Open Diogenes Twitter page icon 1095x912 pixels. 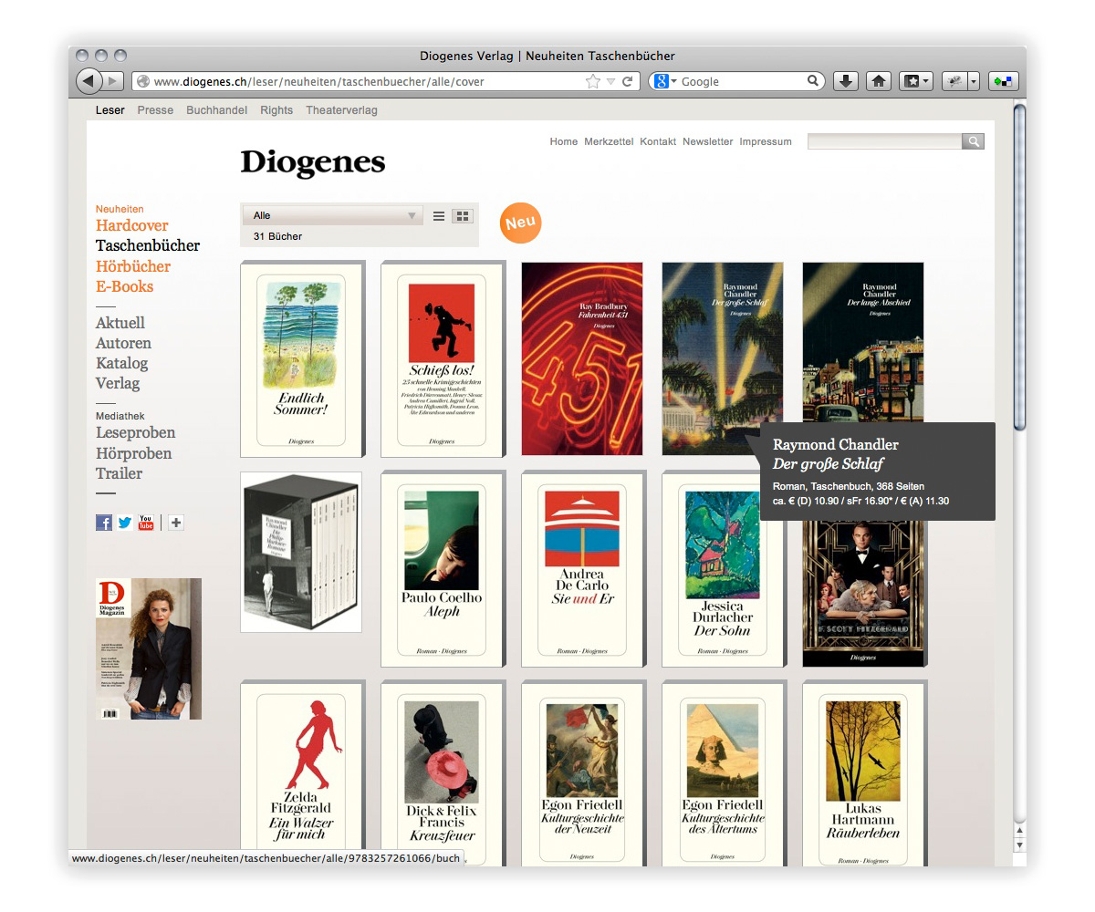[x=125, y=523]
